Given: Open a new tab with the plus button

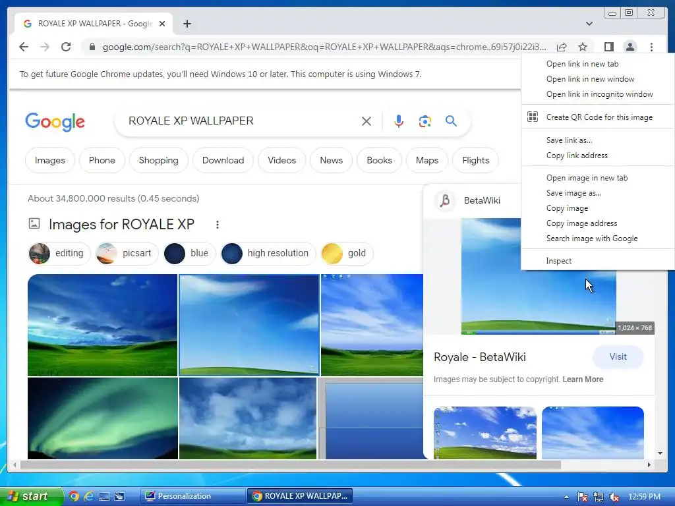Looking at the screenshot, I should [x=187, y=24].
